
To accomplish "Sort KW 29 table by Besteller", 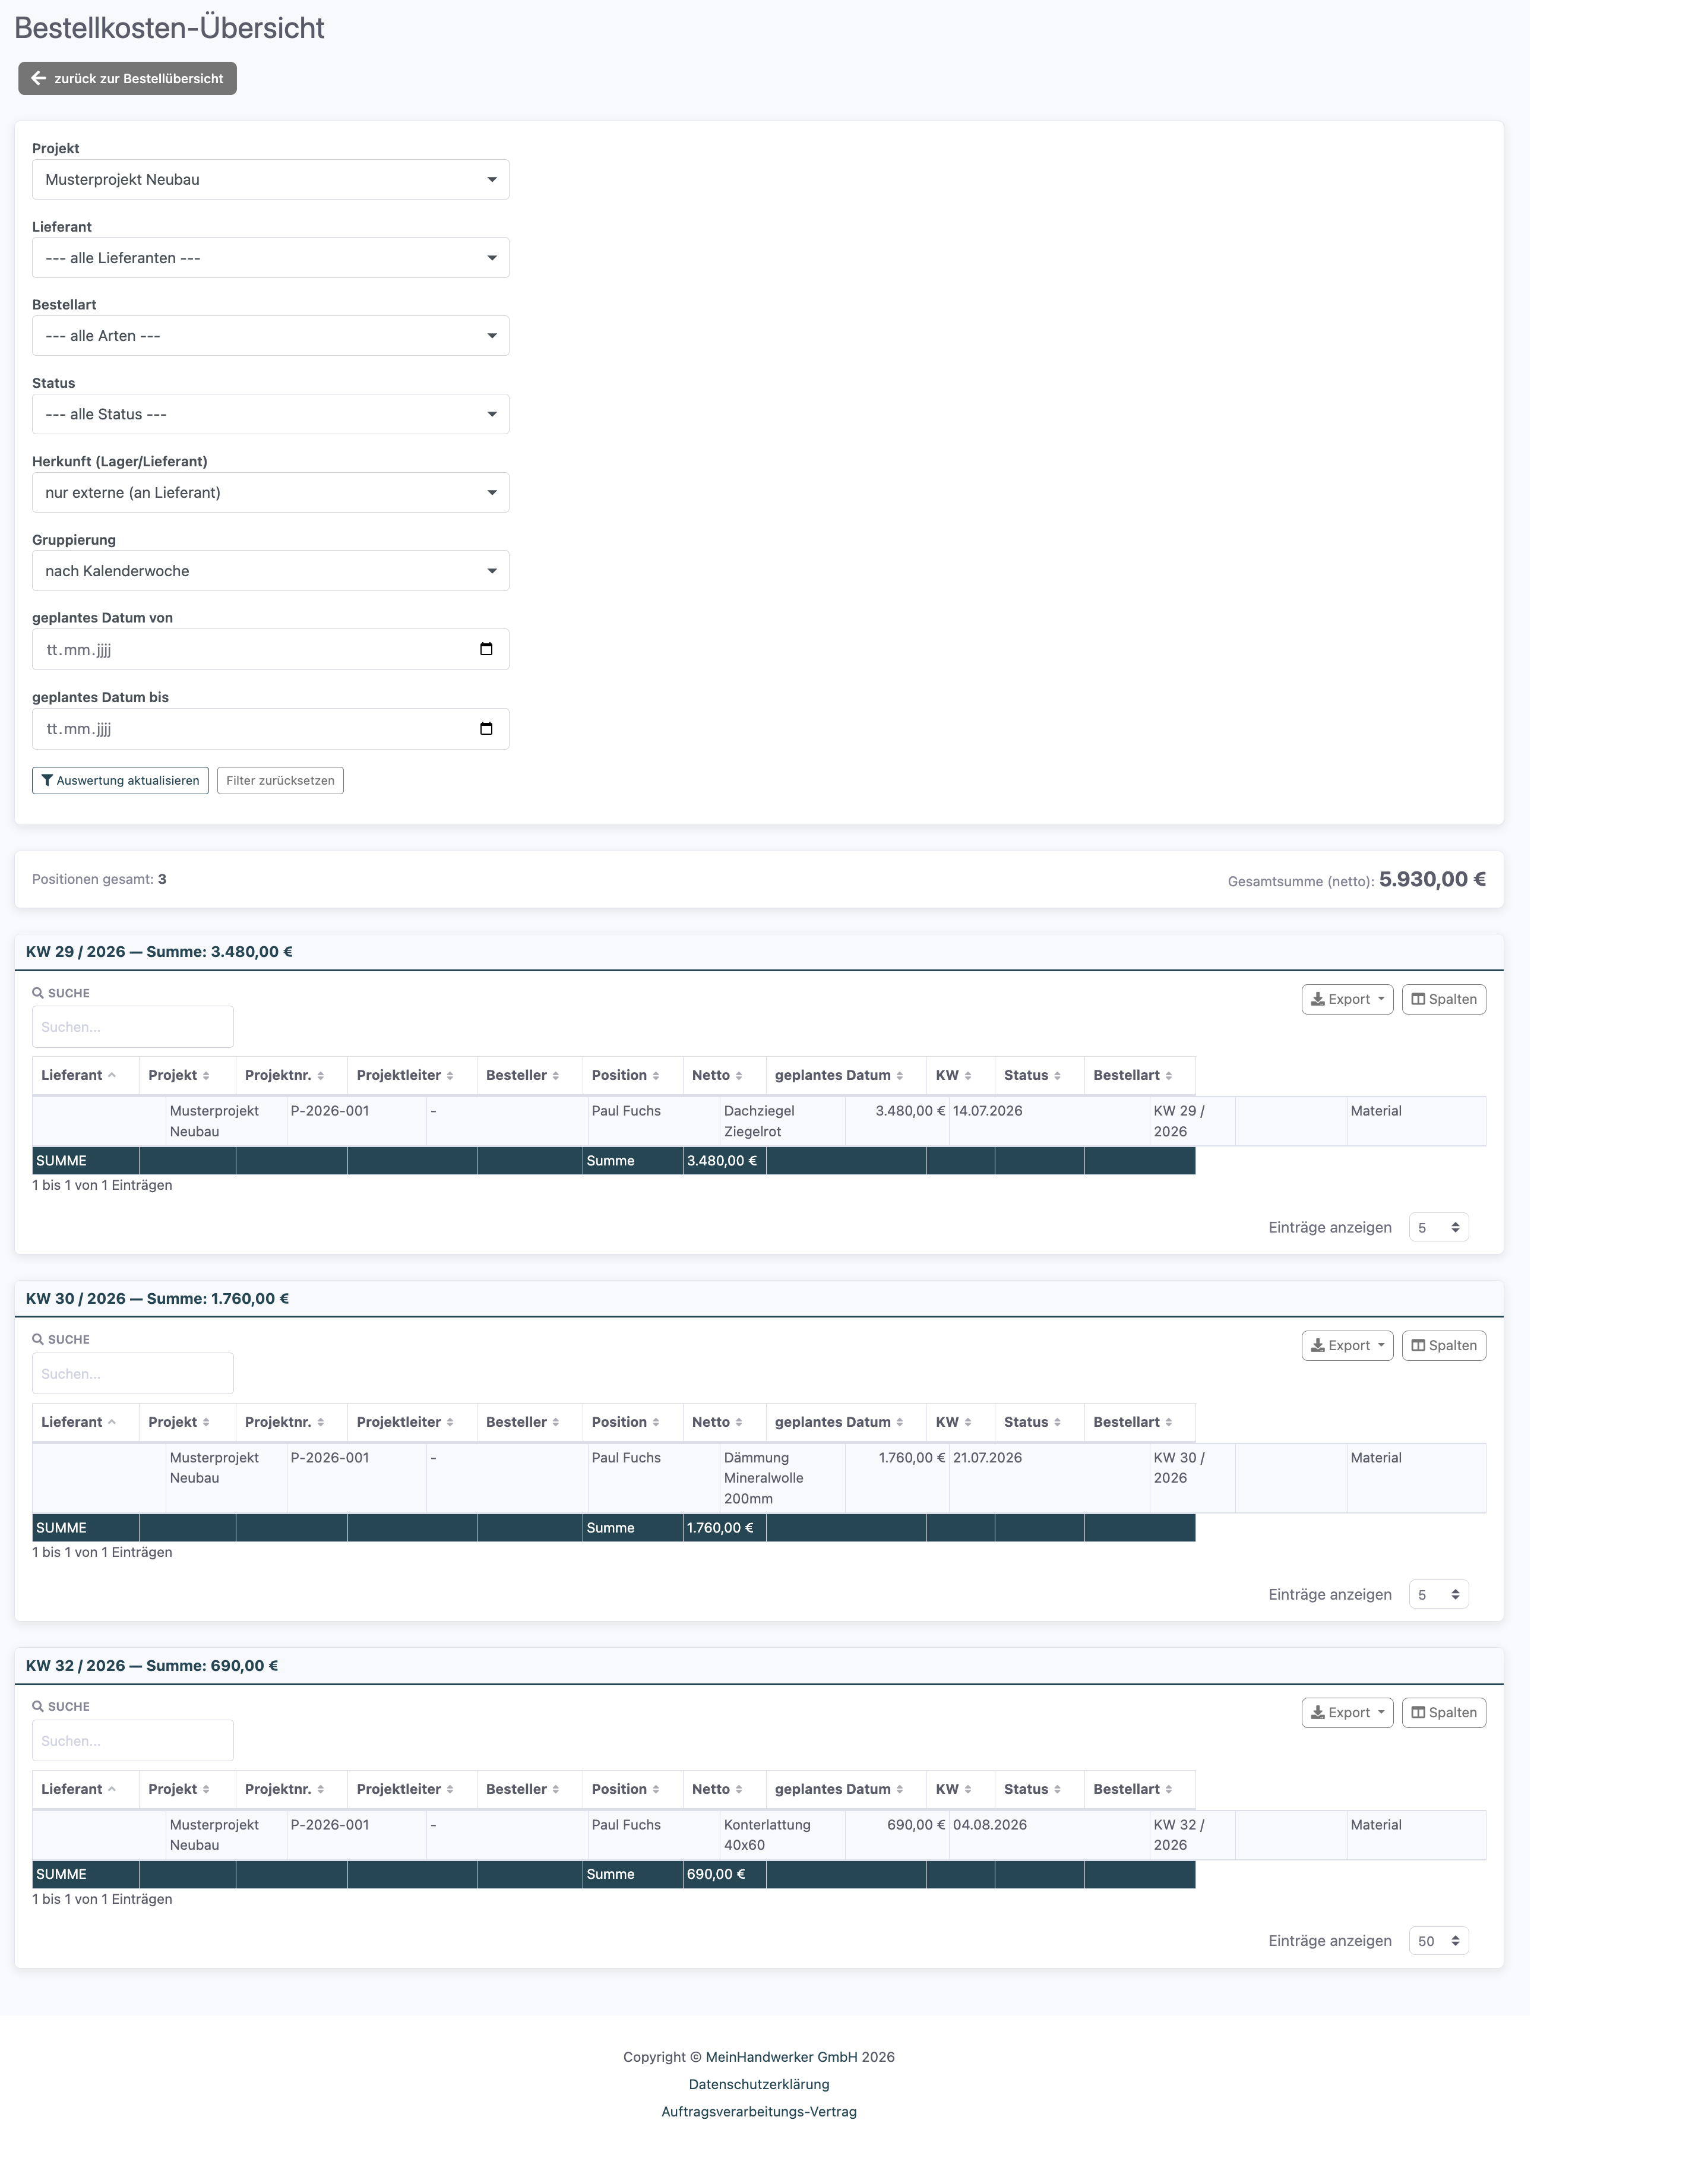I will pyautogui.click(x=530, y=1075).
